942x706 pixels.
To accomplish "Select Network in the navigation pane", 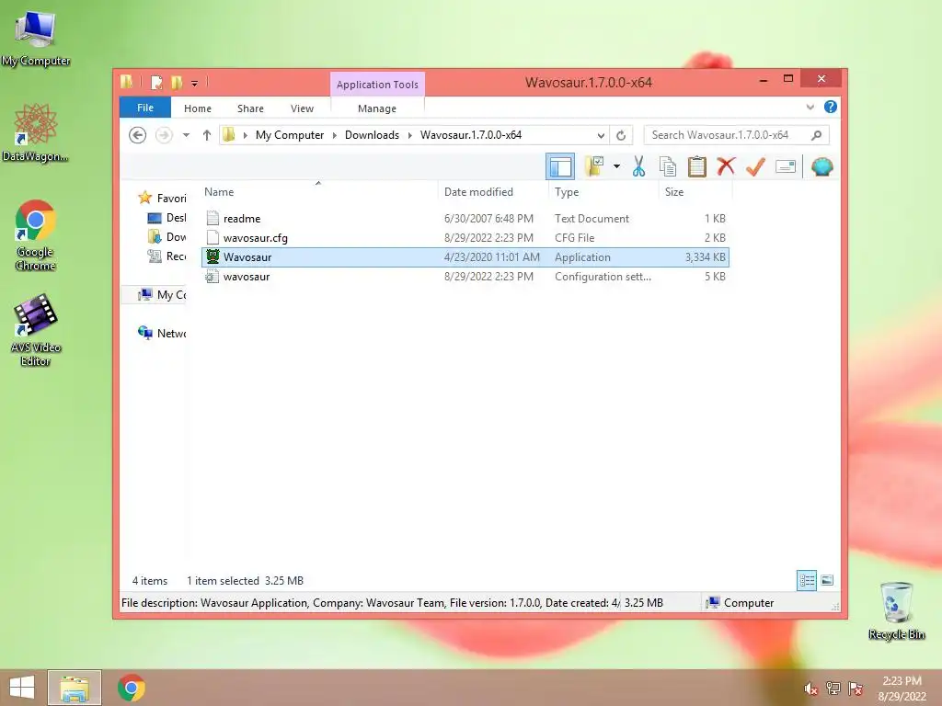I will (162, 333).
